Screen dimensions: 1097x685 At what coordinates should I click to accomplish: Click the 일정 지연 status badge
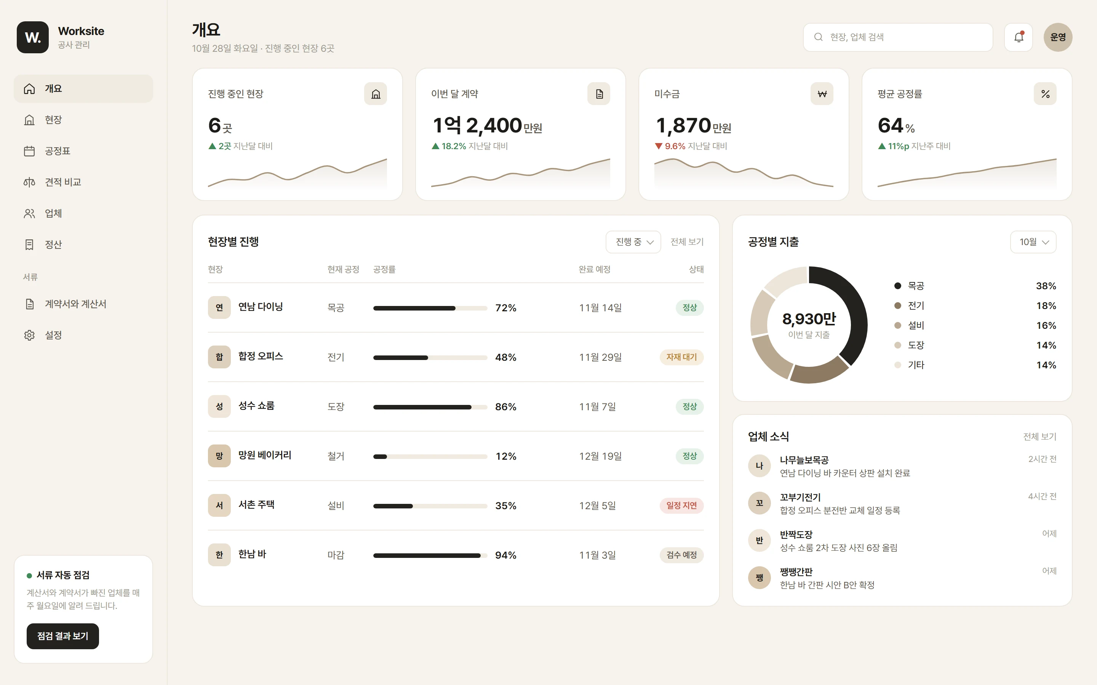click(x=681, y=505)
